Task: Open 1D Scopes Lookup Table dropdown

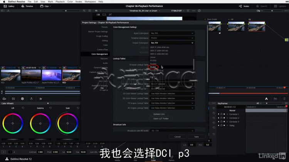Action: tap(172, 103)
